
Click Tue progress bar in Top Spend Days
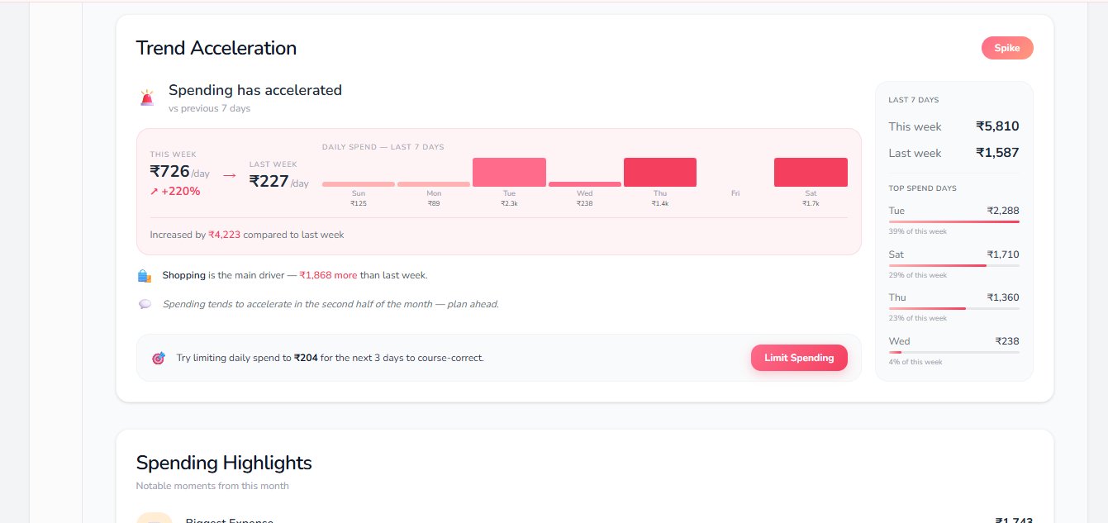pos(953,222)
